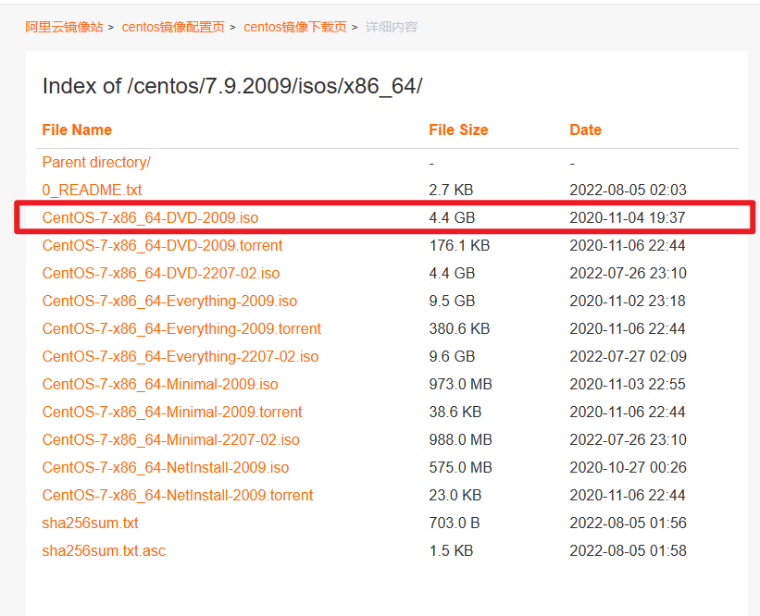Click the 176.1 KB file size value
This screenshot has width=760, height=616.
(459, 245)
